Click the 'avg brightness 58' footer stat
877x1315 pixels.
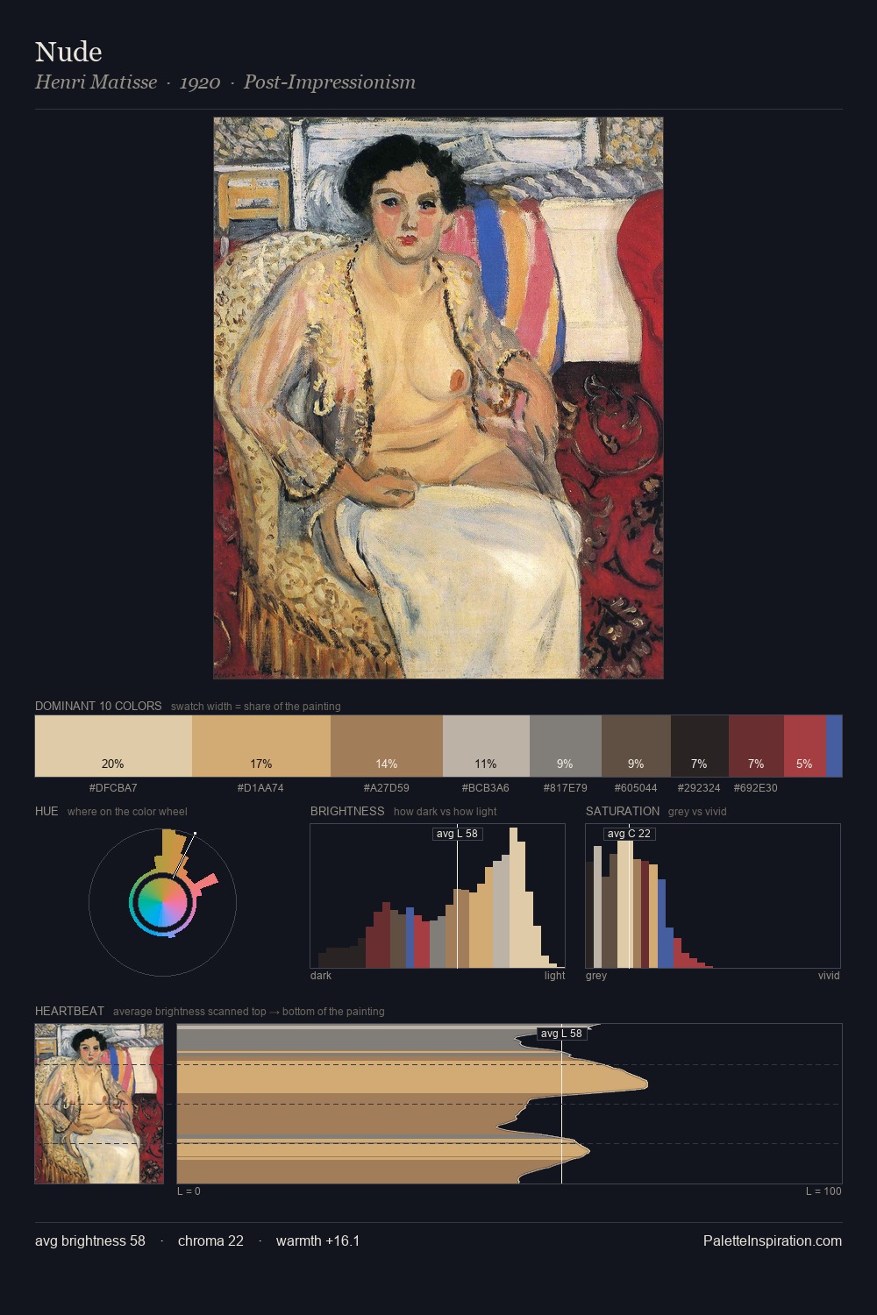90,1240
